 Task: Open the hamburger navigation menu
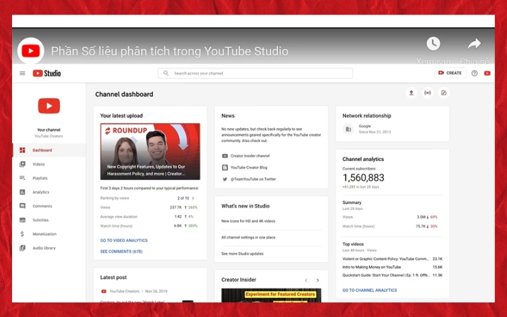(22, 74)
